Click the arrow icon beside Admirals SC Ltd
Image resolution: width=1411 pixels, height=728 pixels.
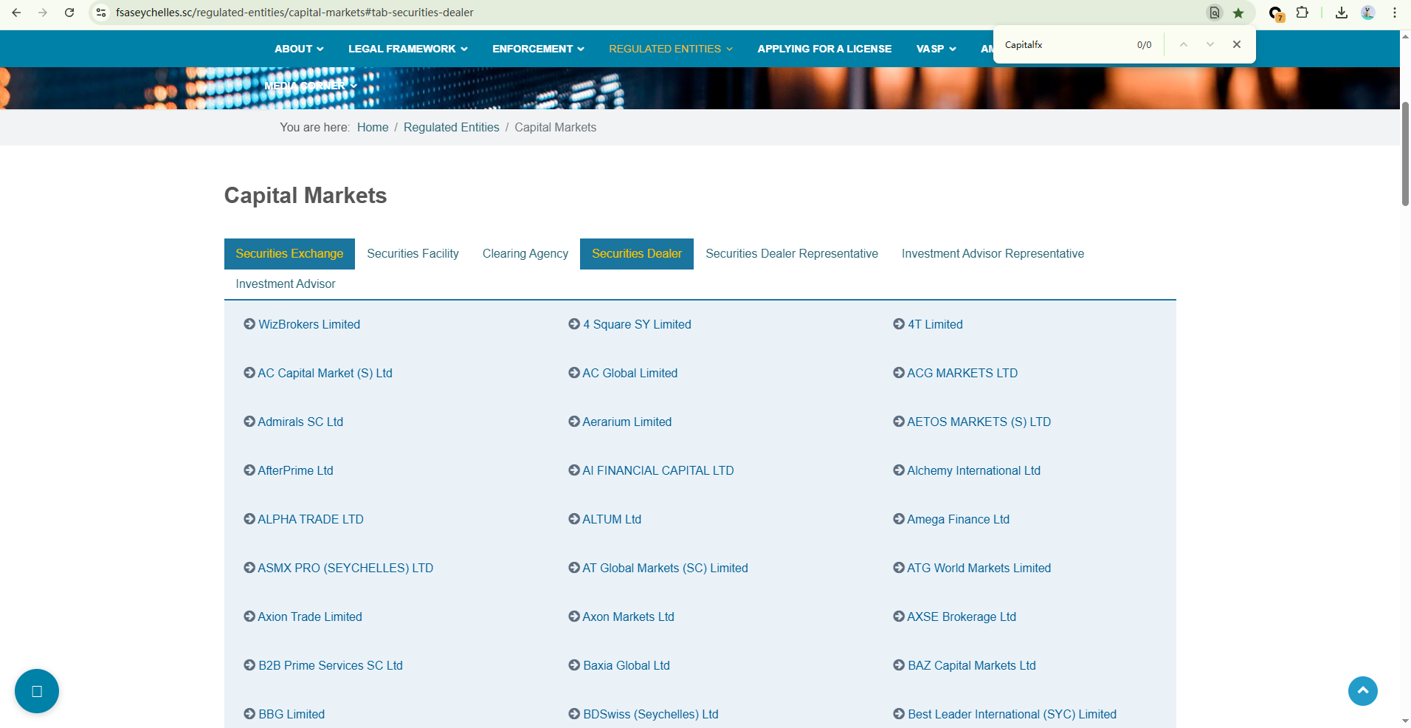(x=249, y=422)
